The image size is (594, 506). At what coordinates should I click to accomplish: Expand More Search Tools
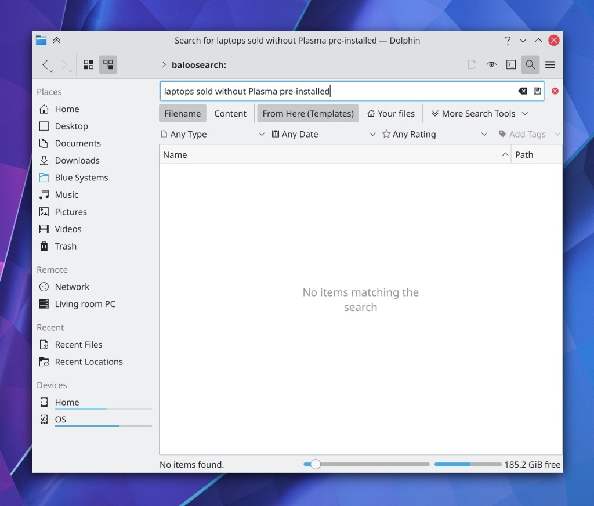tap(479, 113)
